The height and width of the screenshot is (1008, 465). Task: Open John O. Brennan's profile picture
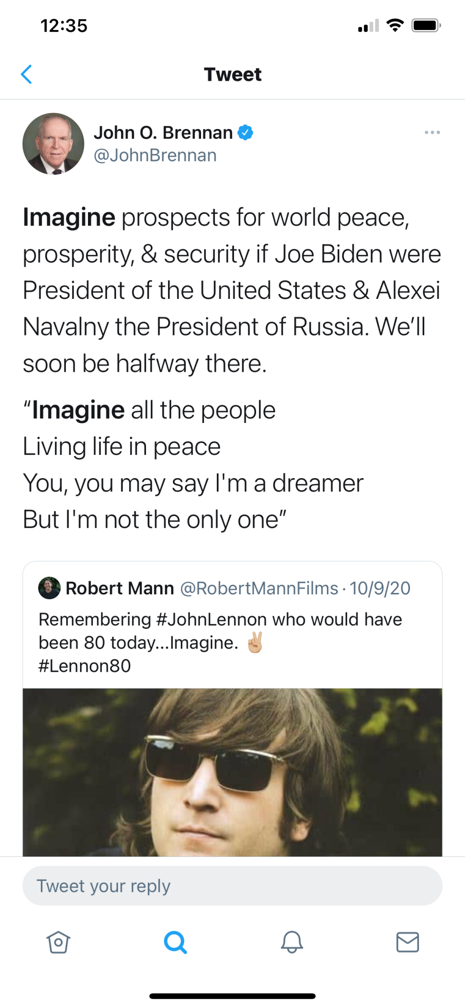pos(53,144)
